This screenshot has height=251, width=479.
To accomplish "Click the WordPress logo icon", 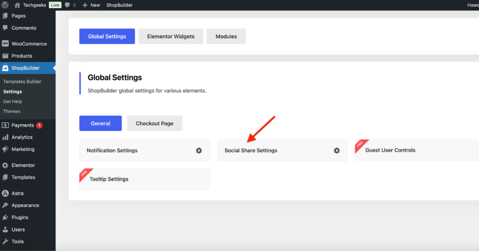I will pyautogui.click(x=5, y=5).
